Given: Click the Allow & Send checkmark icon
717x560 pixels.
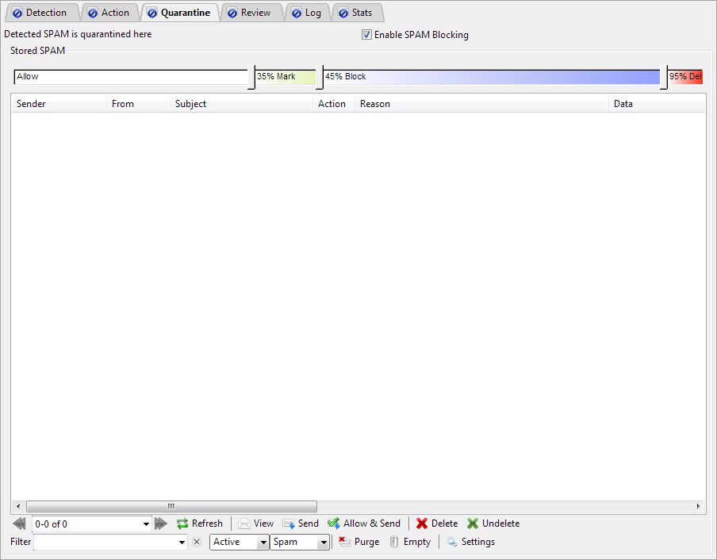Looking at the screenshot, I should [334, 524].
